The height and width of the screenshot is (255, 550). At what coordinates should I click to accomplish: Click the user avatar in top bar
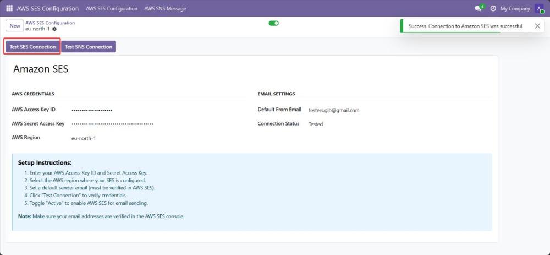(x=539, y=8)
